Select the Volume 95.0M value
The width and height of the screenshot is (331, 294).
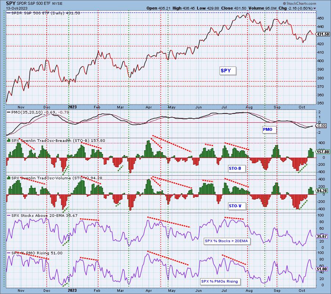262,8
